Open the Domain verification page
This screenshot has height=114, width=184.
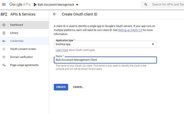[x=24, y=57]
